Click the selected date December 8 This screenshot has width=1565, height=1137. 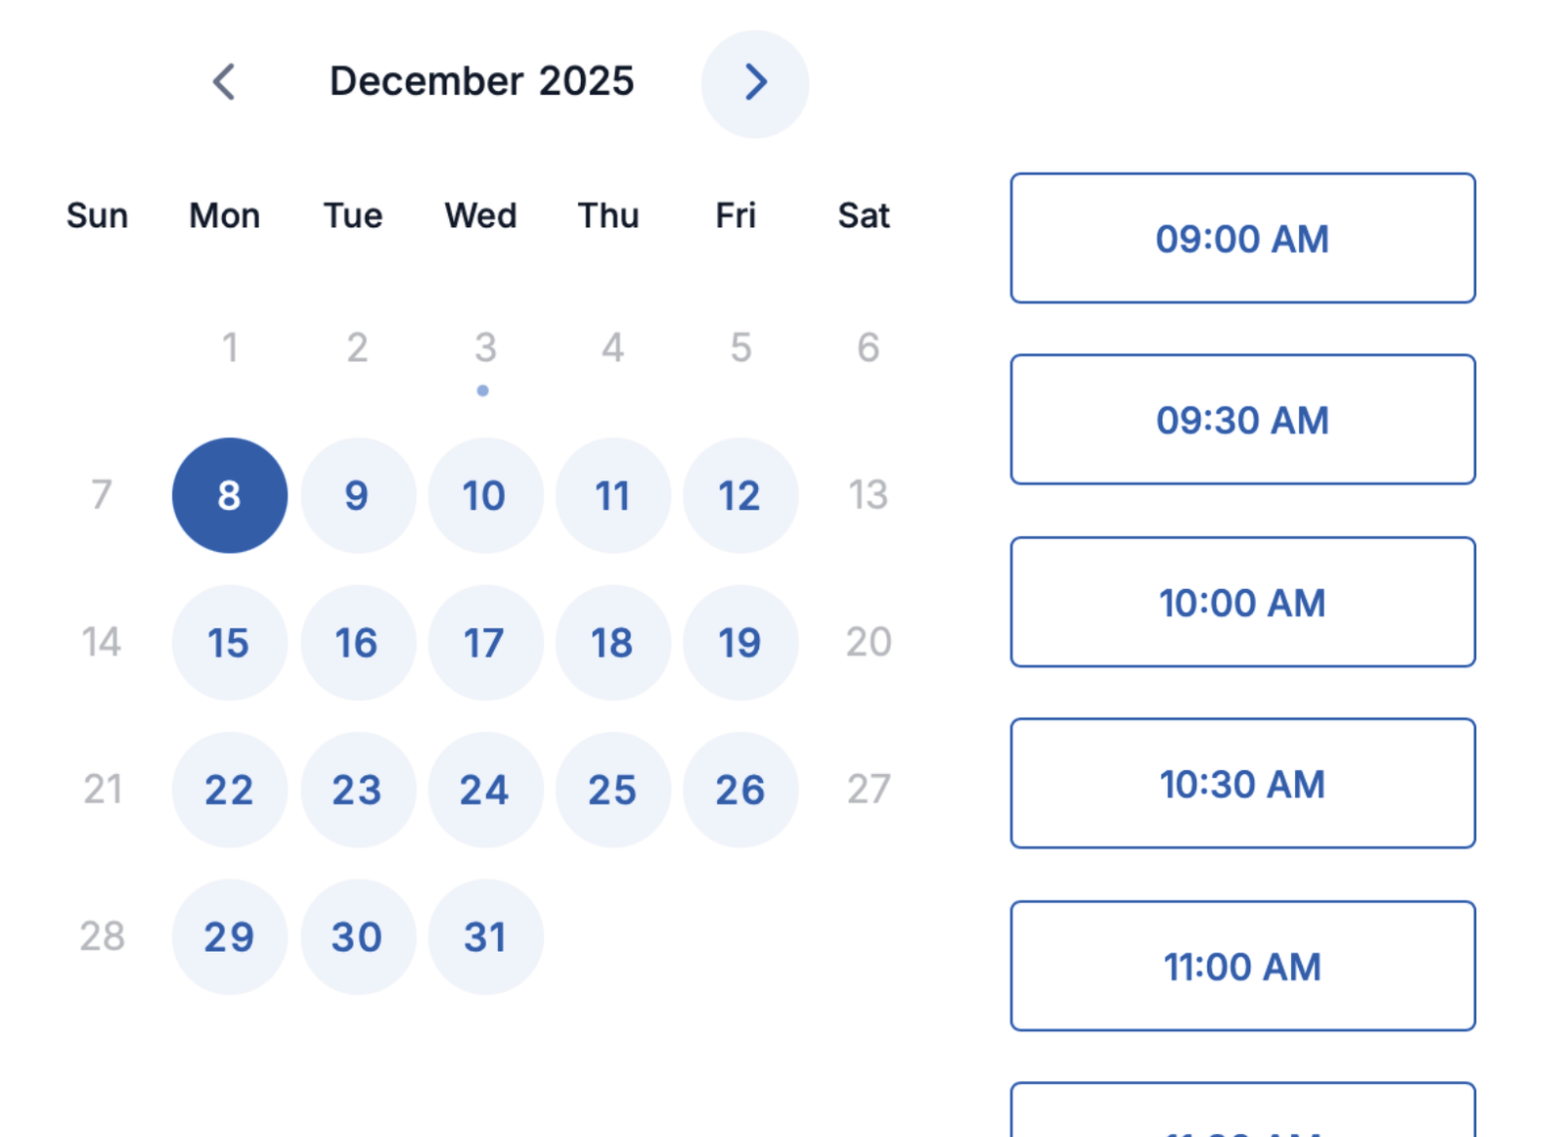[x=230, y=495]
